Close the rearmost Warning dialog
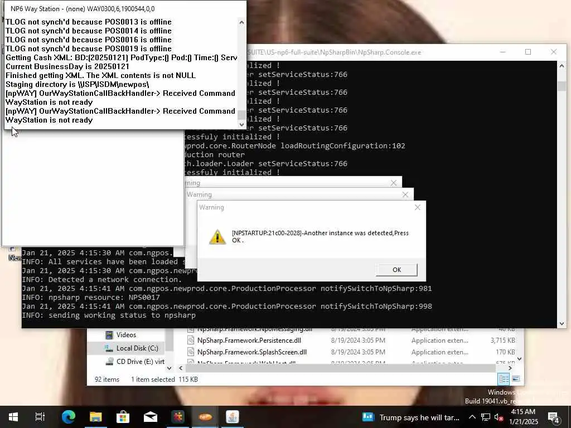 coord(394,183)
